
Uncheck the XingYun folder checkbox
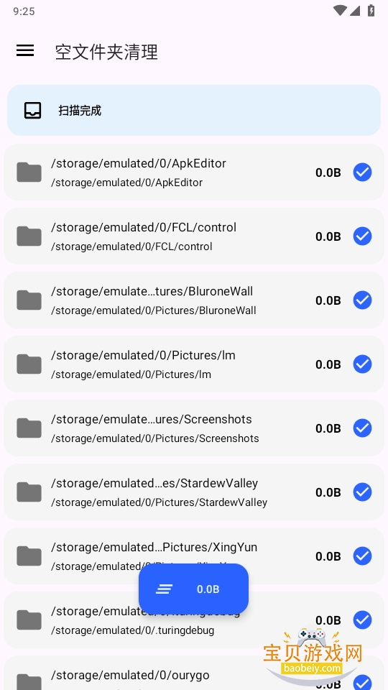[362, 556]
